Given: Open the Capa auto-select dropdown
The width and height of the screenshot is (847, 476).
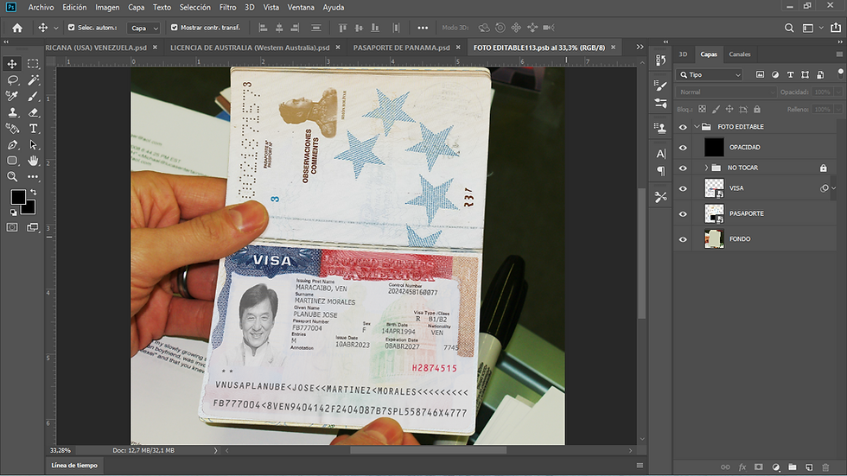Looking at the screenshot, I should pos(143,28).
